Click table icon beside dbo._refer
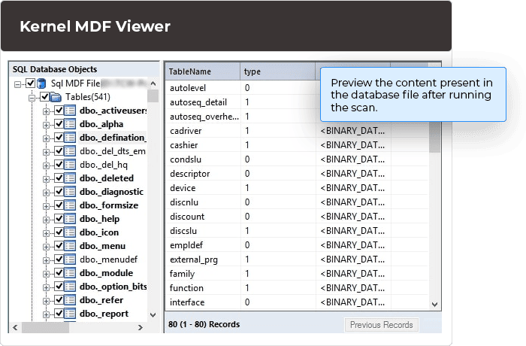 click(70, 300)
